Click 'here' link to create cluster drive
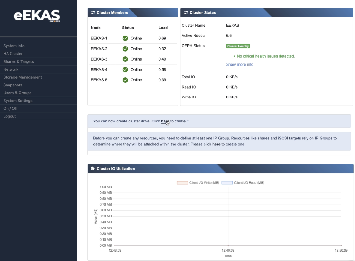 165,121
